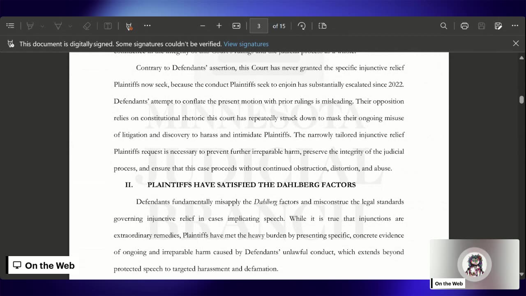Open the right-side More options ellipsis
This screenshot has width=526, height=296.
click(x=515, y=26)
